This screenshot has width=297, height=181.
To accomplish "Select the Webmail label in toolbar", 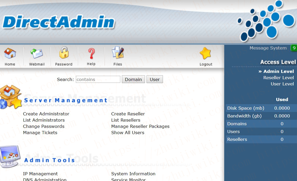I will (37, 64).
